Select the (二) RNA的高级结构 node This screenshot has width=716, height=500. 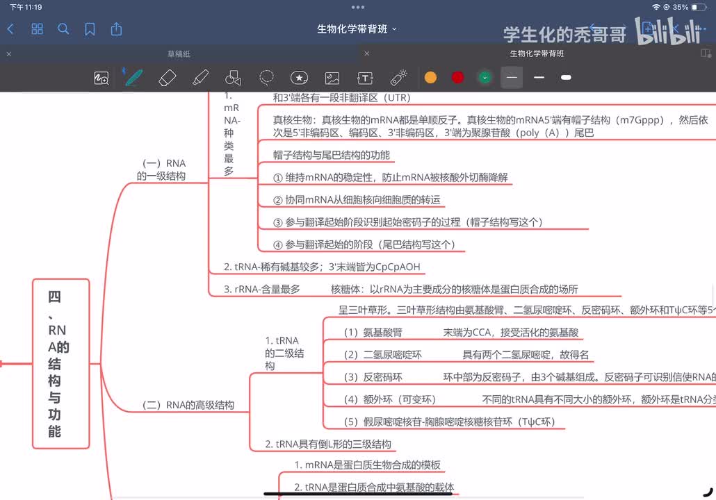pyautogui.click(x=188, y=405)
